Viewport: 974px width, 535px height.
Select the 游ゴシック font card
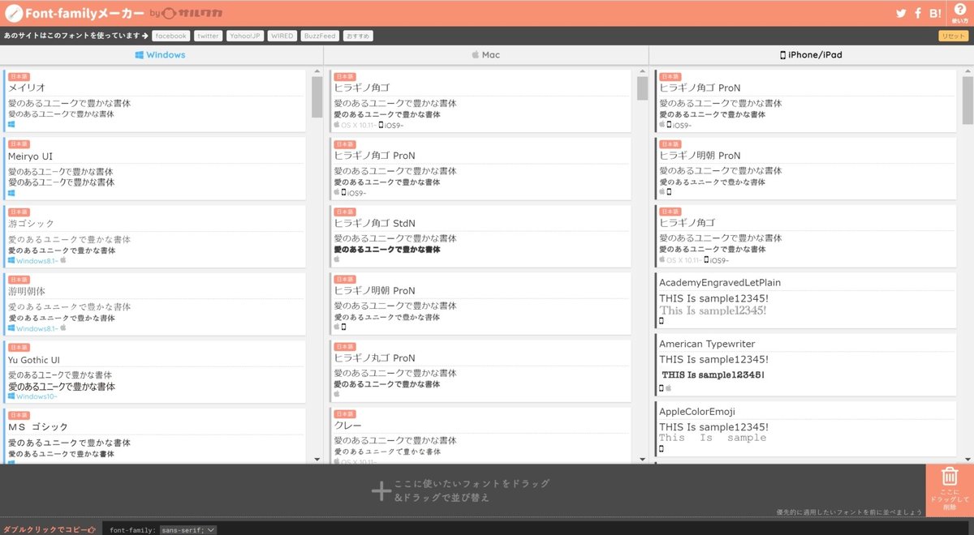[x=155, y=236]
